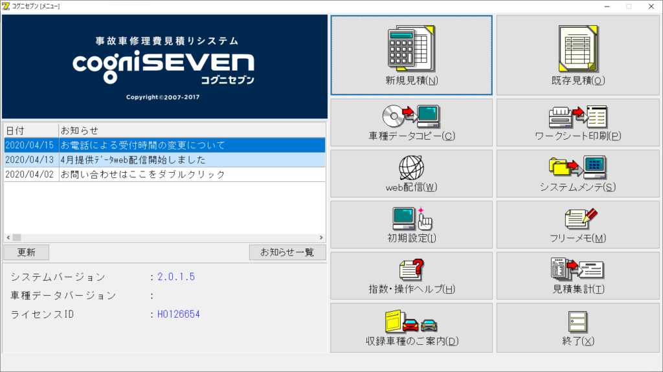Click the 更新 button
Screen dimensions: 663x372
point(26,252)
